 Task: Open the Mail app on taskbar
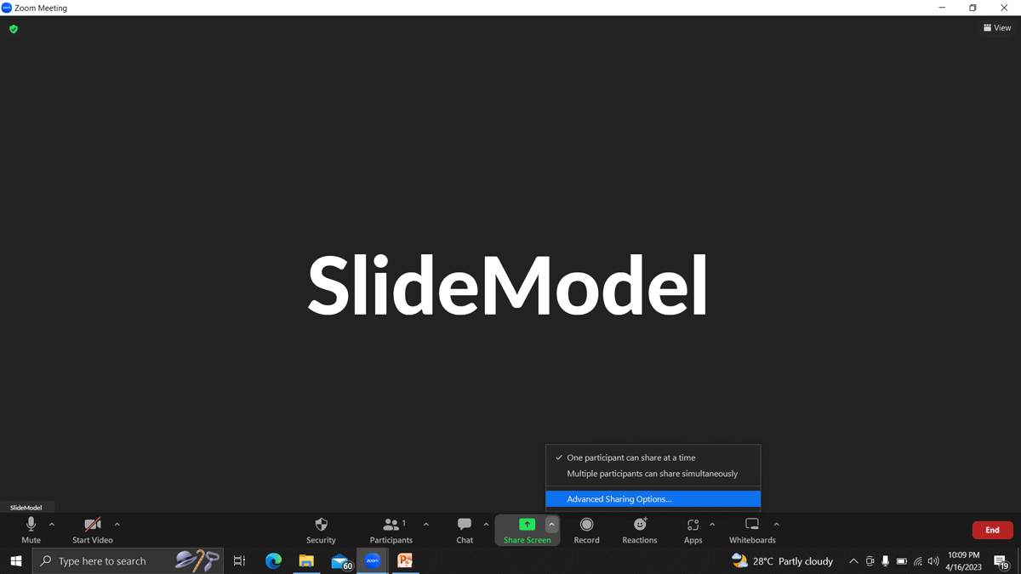[340, 561]
